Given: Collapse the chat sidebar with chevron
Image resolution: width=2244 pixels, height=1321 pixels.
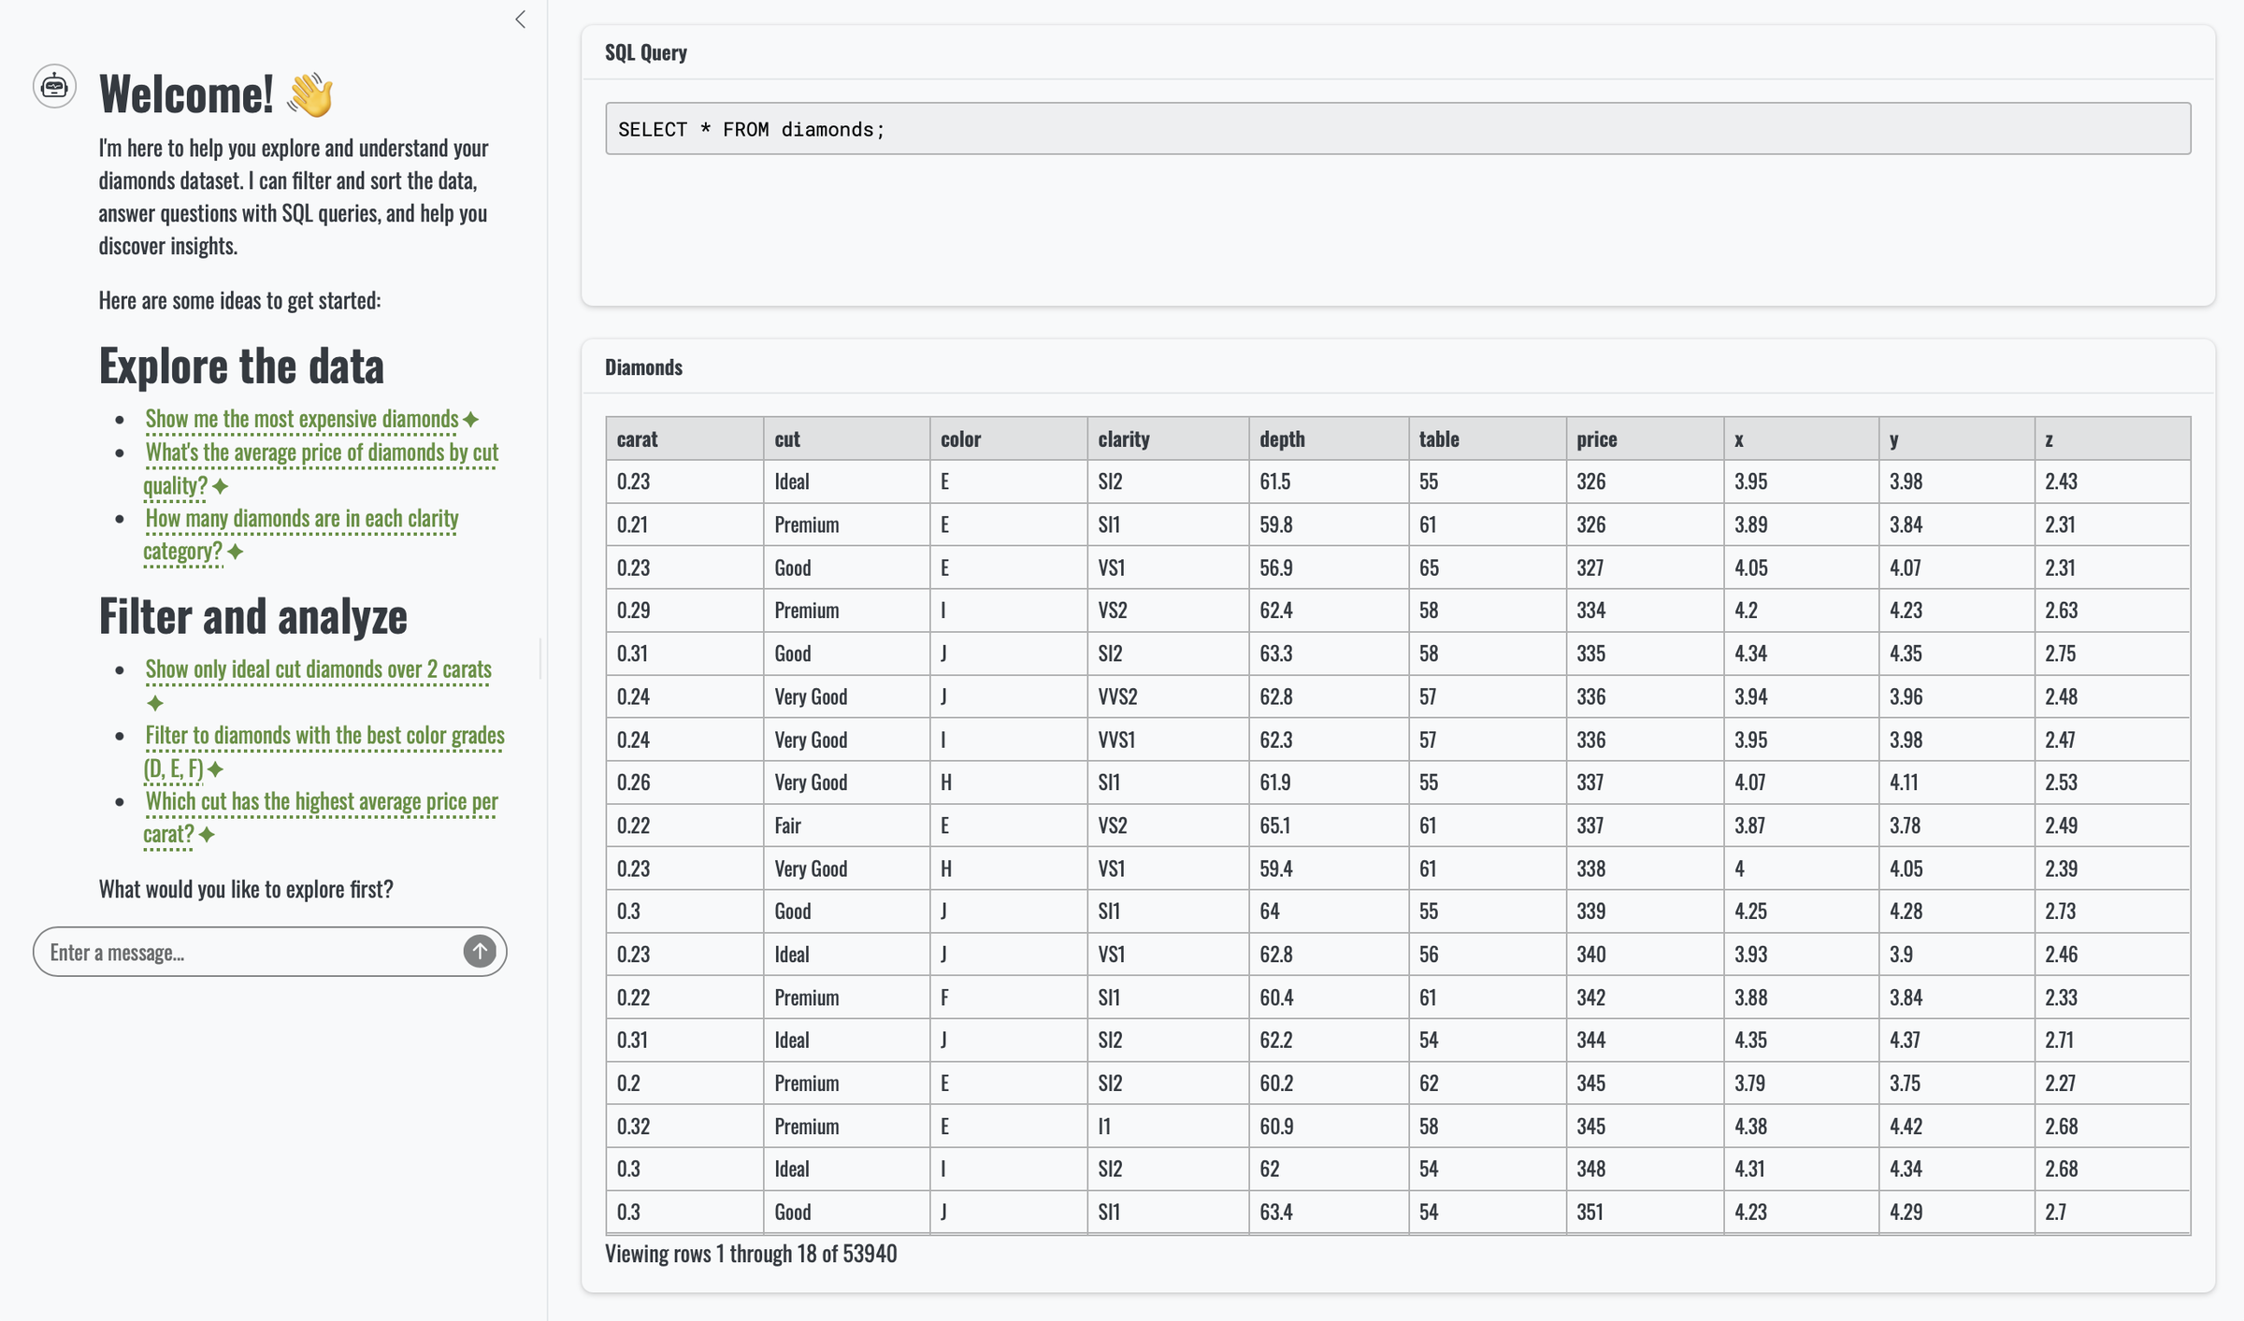Looking at the screenshot, I should [521, 20].
